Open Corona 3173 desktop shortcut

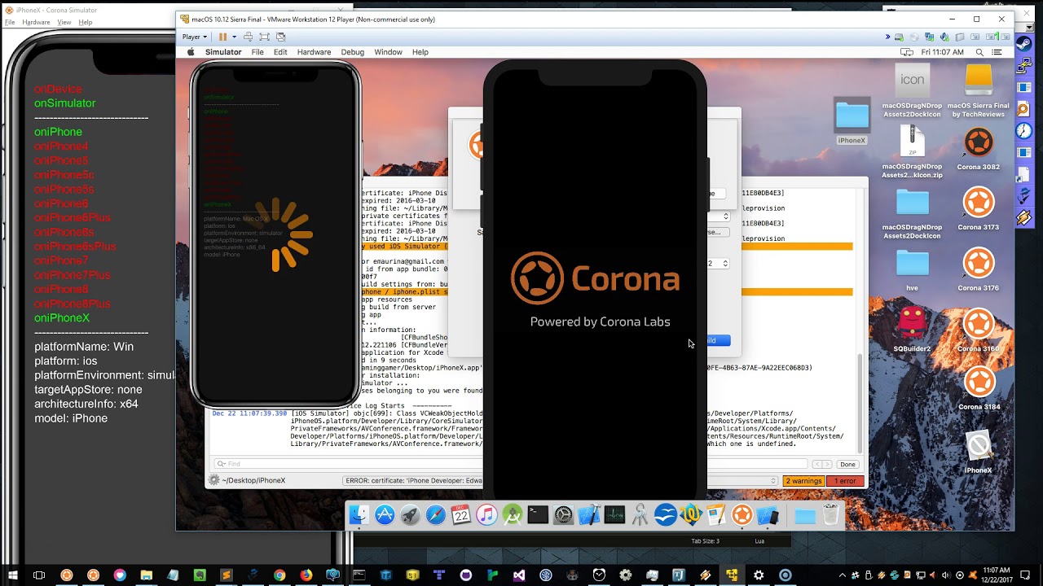(979, 203)
